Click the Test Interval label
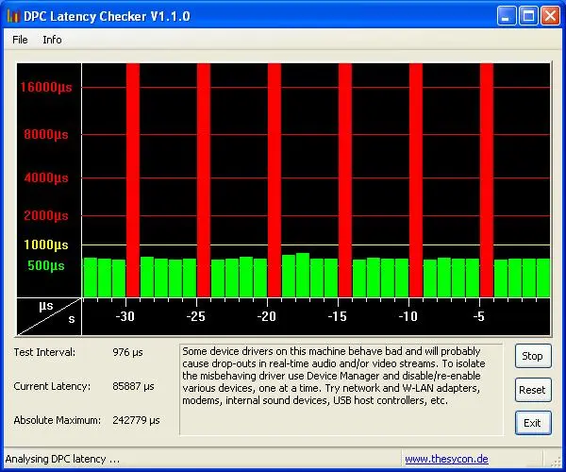Screen dimensions: 566x472 (44, 352)
